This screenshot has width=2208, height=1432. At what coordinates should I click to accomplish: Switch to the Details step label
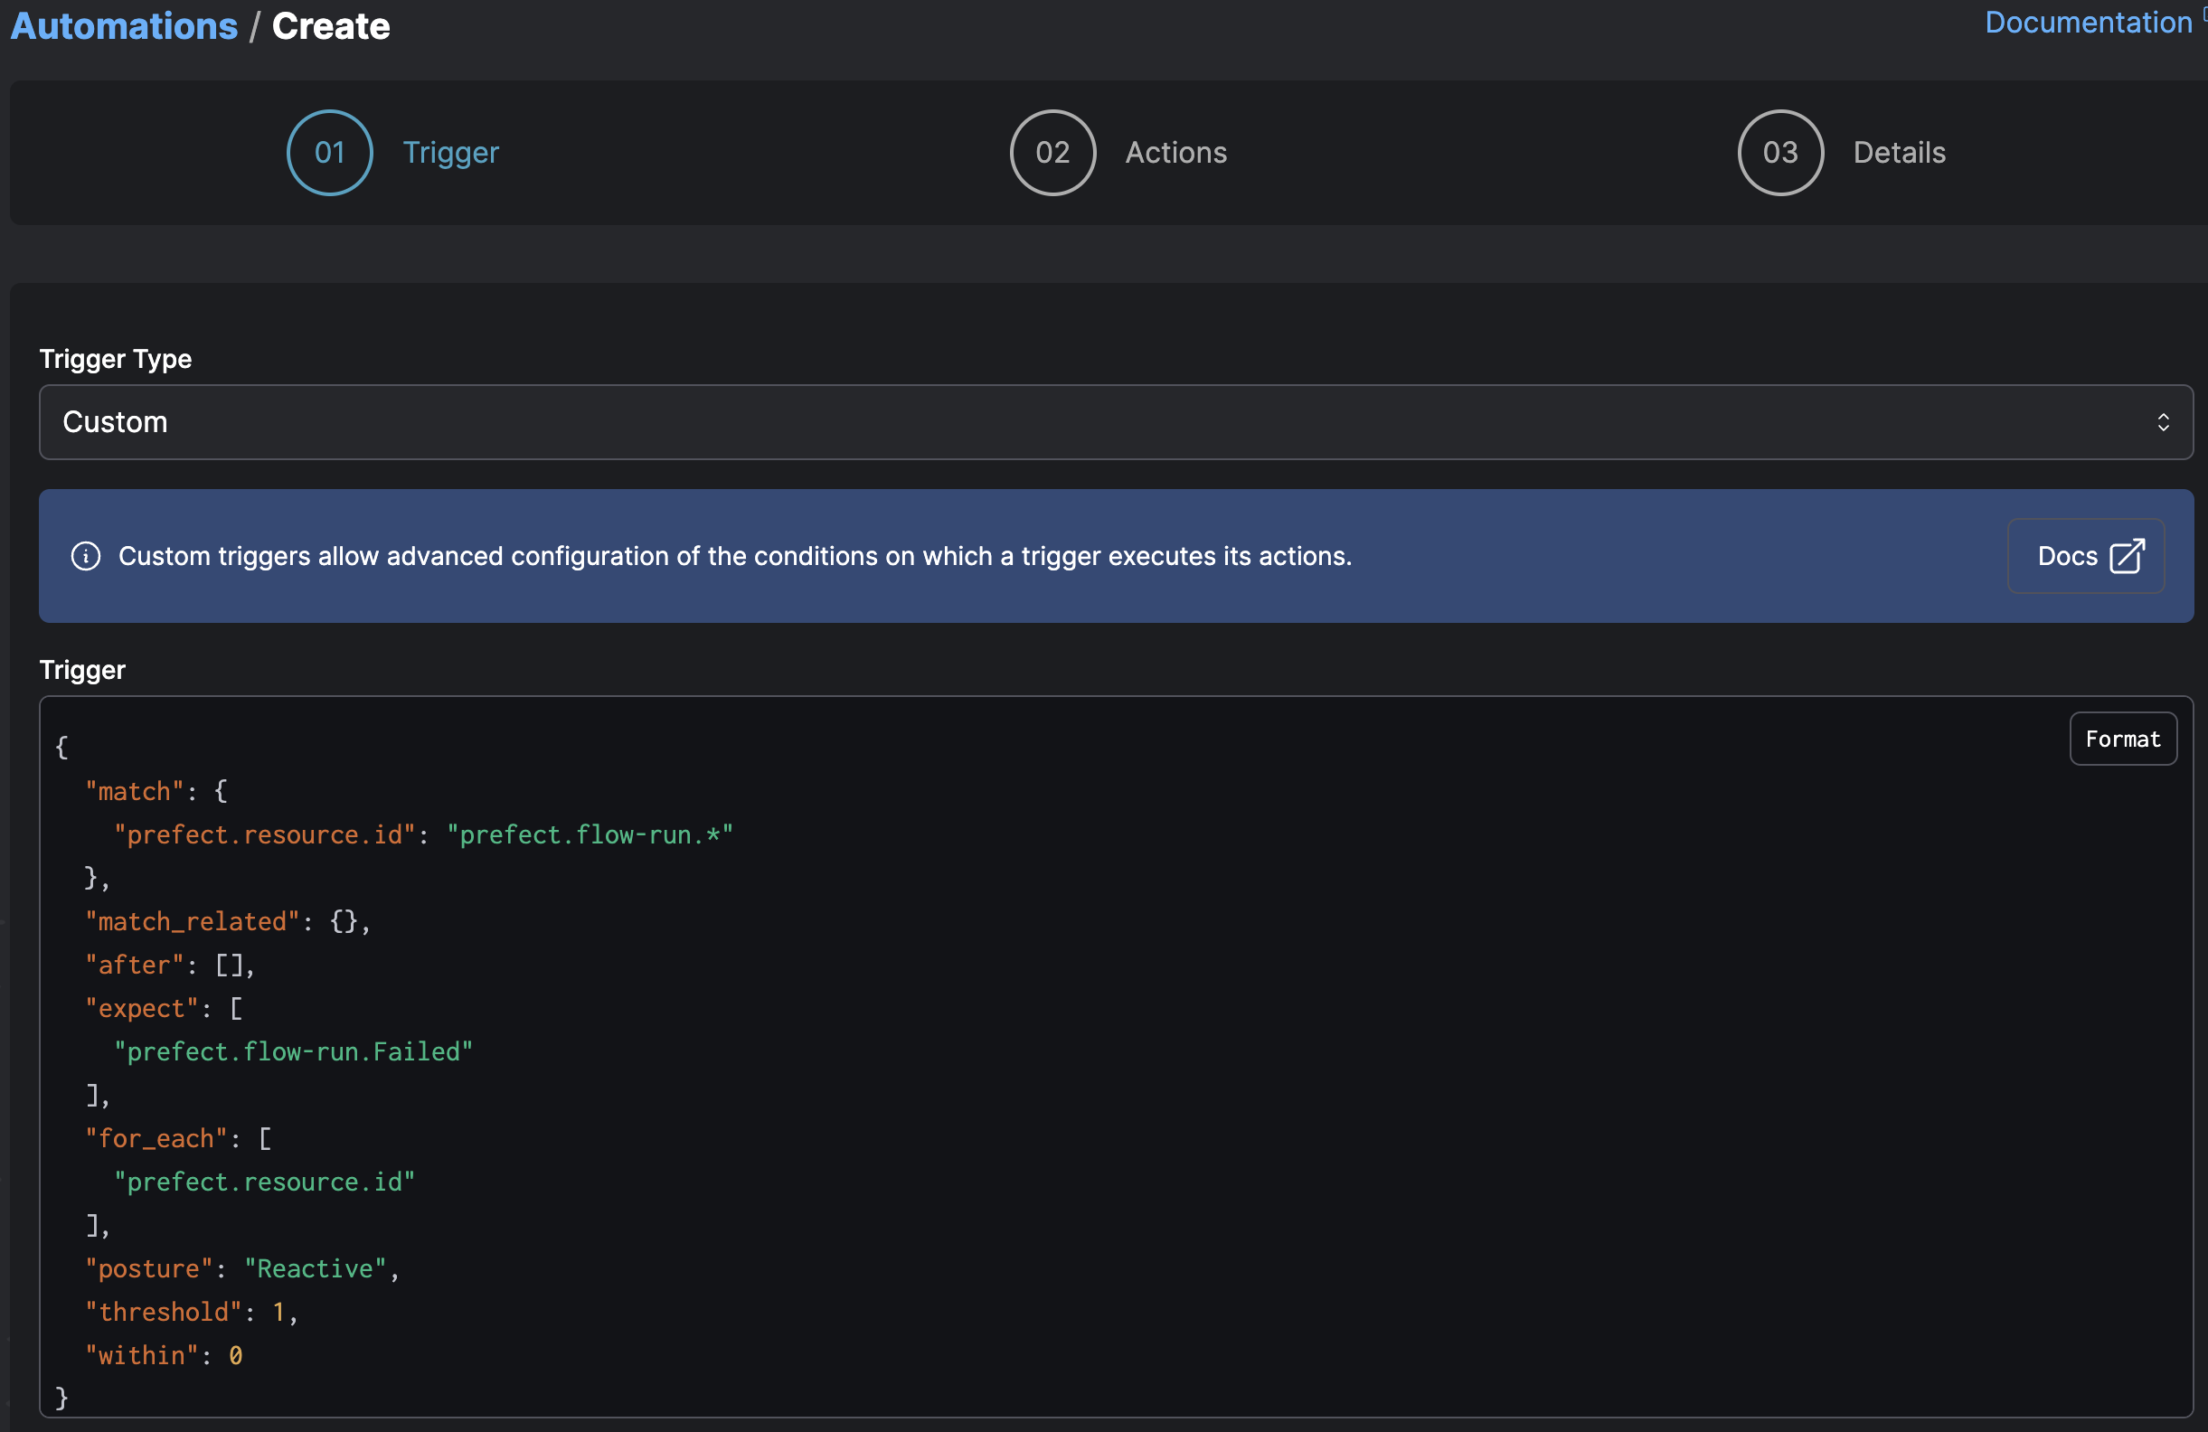[x=1898, y=152]
